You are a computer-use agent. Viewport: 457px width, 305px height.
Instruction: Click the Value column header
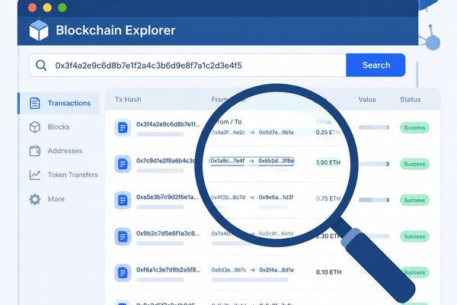367,100
